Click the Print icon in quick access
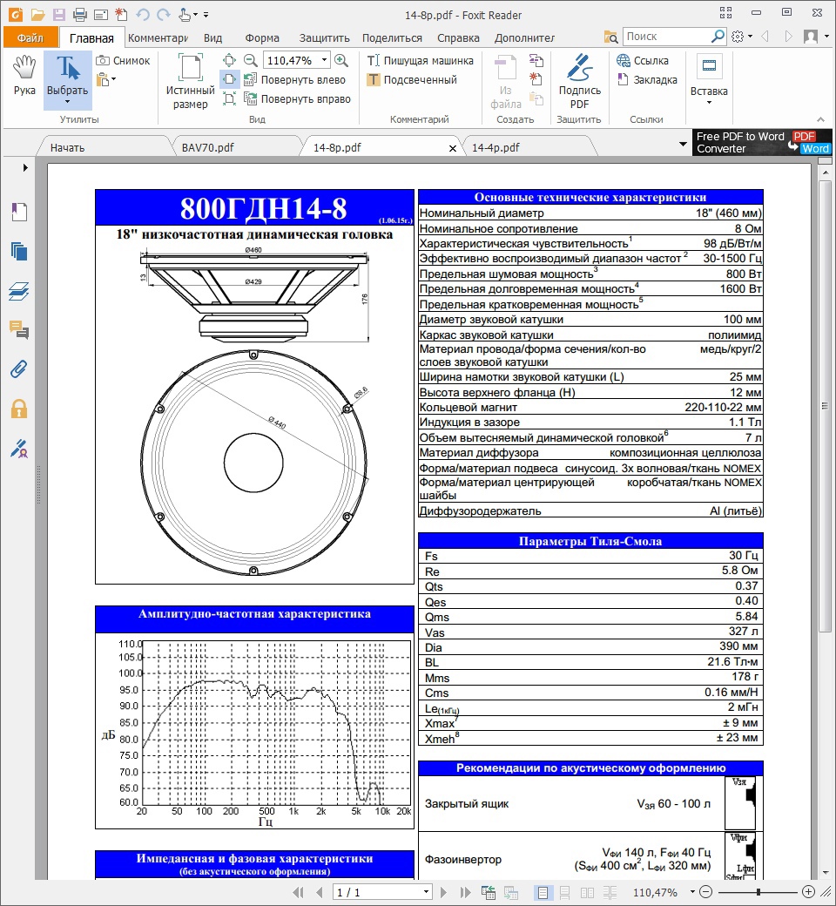Viewport: 836px width, 906px height. [x=80, y=15]
